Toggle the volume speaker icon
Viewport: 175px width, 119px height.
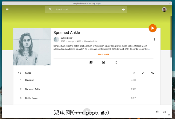[157, 112]
